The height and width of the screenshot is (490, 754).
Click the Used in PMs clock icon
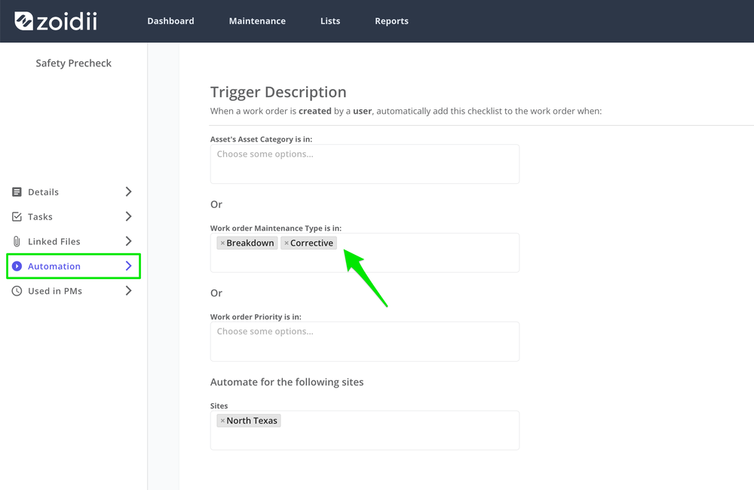tap(17, 291)
